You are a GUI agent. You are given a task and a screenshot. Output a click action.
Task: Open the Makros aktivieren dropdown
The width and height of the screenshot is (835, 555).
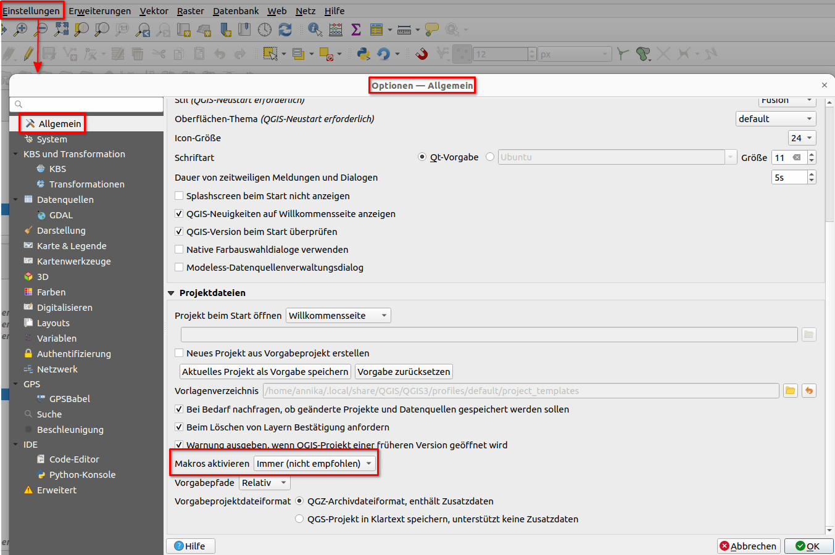pos(315,464)
